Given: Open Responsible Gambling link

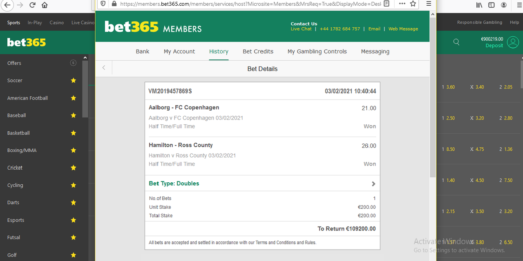Looking at the screenshot, I should [x=480, y=22].
